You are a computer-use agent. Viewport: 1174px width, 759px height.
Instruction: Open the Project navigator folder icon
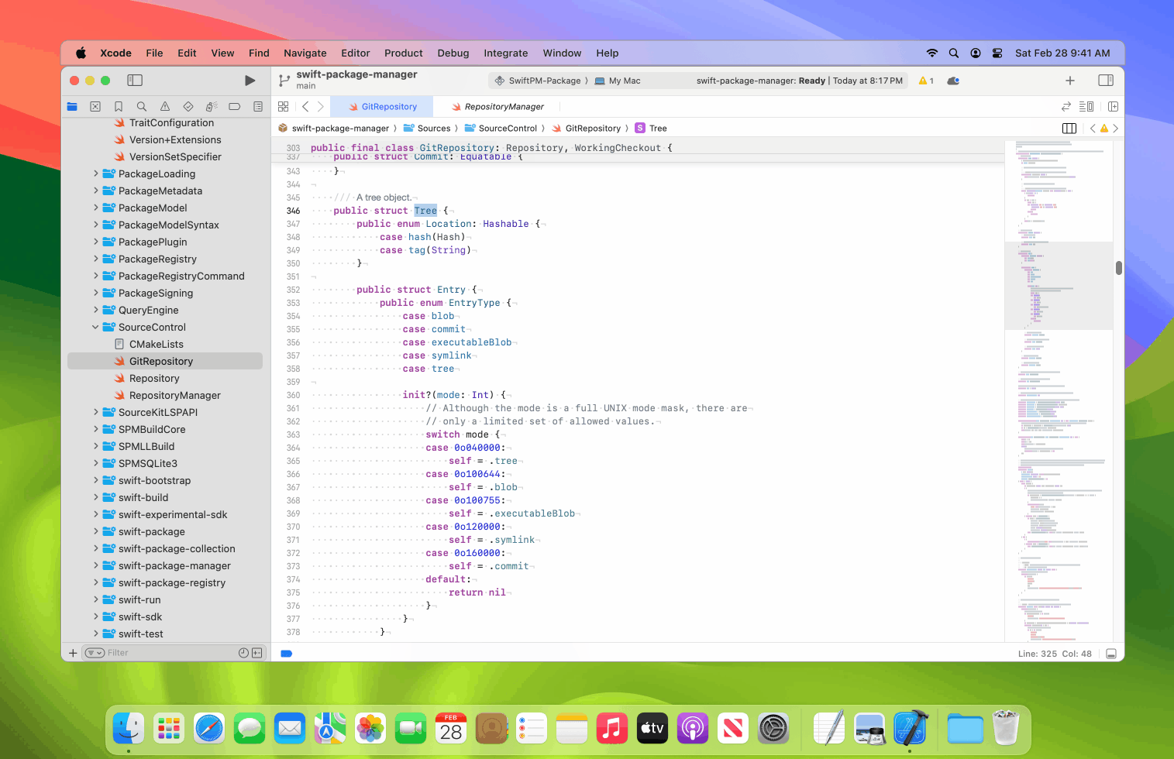72,106
